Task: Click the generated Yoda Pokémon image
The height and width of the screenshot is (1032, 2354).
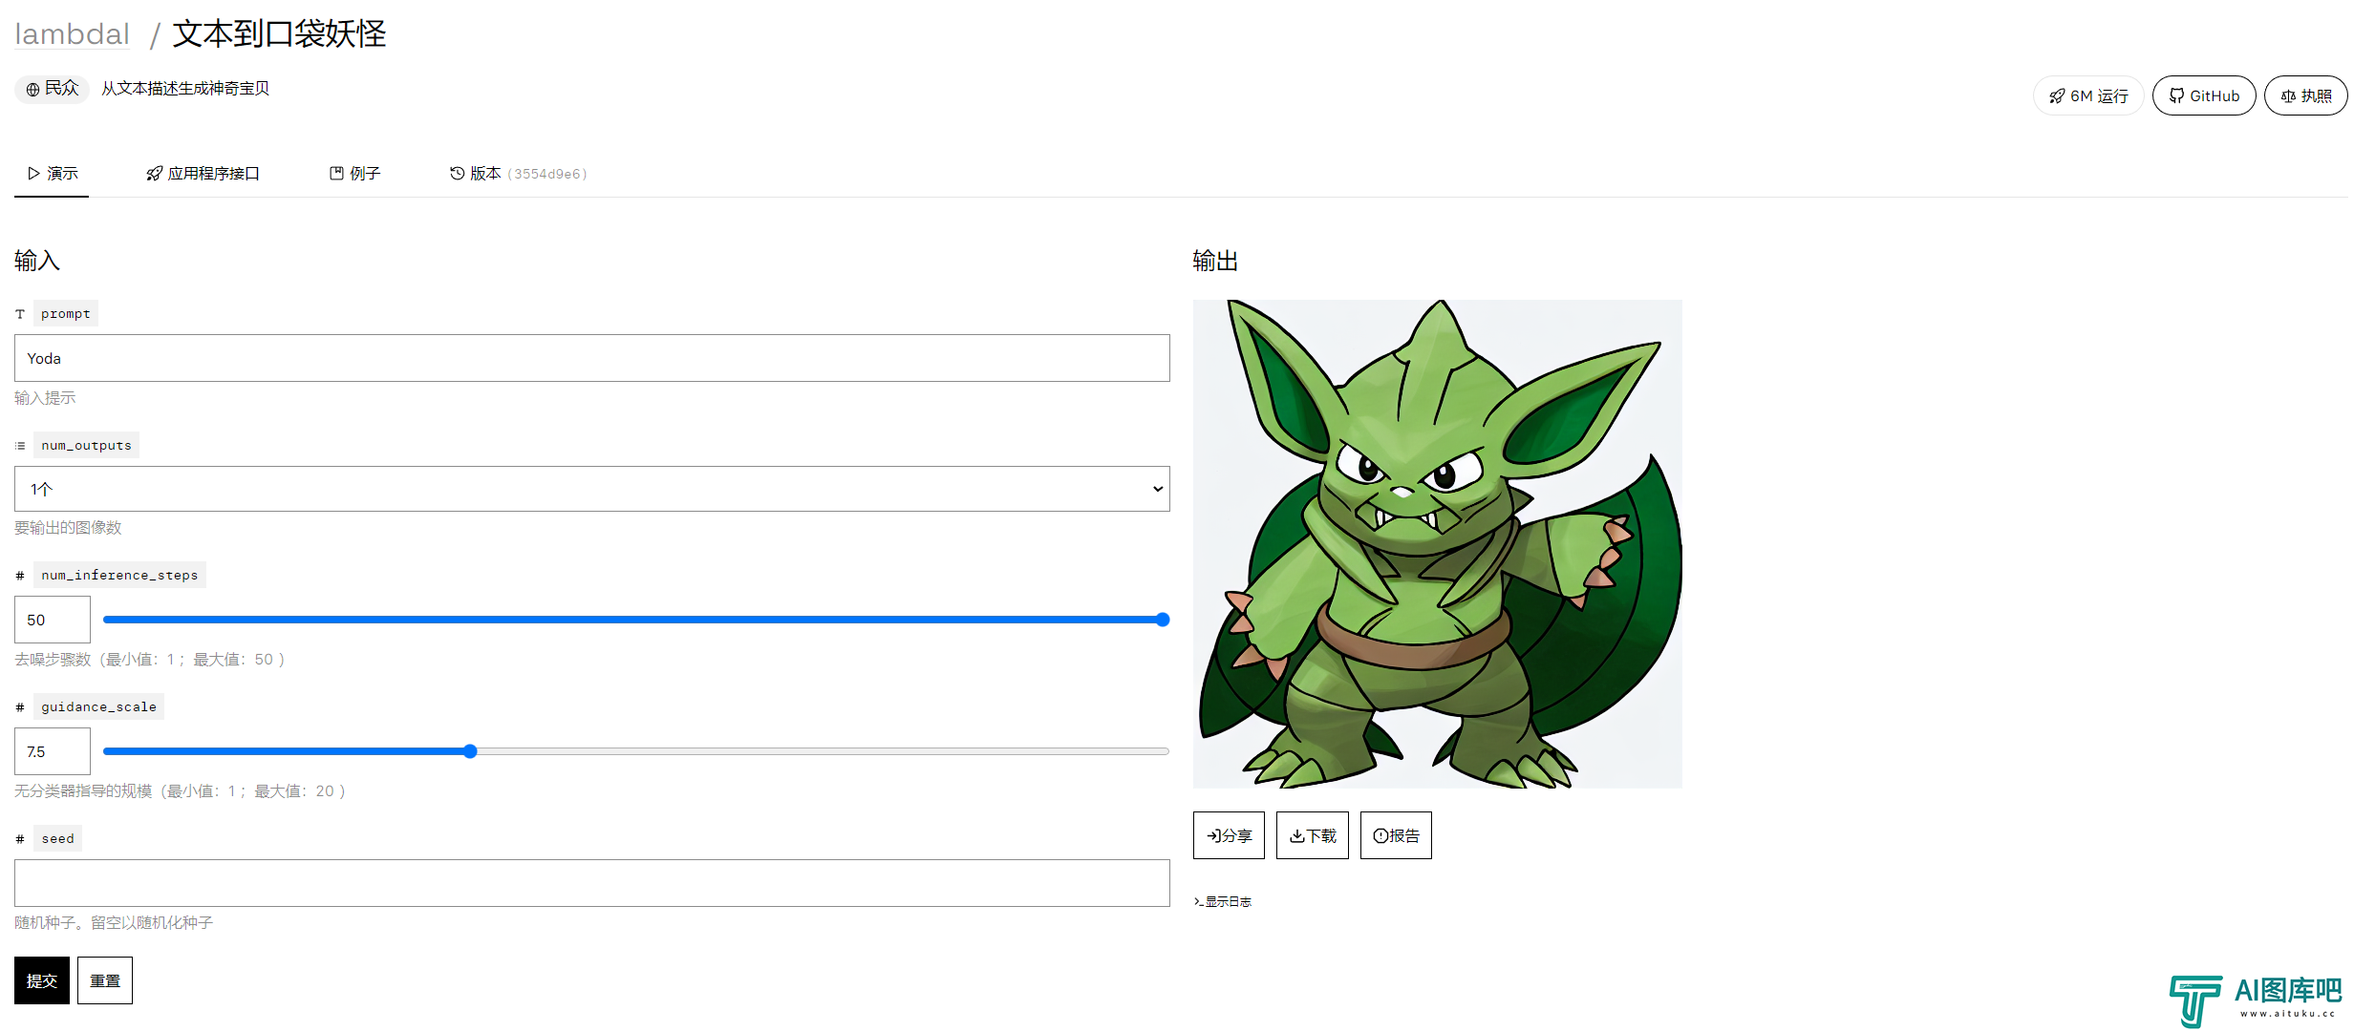Action: (1438, 544)
